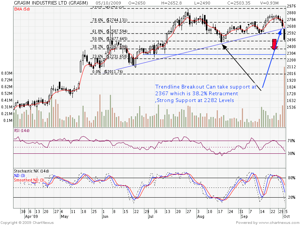Click the 2688 price axis label
Image resolution: width=300 pixels, height=225 pixels.
click(x=291, y=26)
